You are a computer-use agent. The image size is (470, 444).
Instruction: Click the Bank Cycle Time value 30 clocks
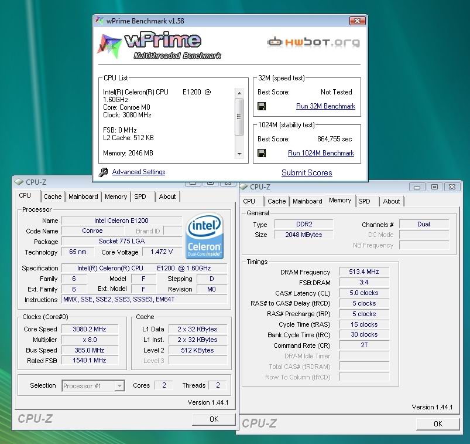click(364, 335)
